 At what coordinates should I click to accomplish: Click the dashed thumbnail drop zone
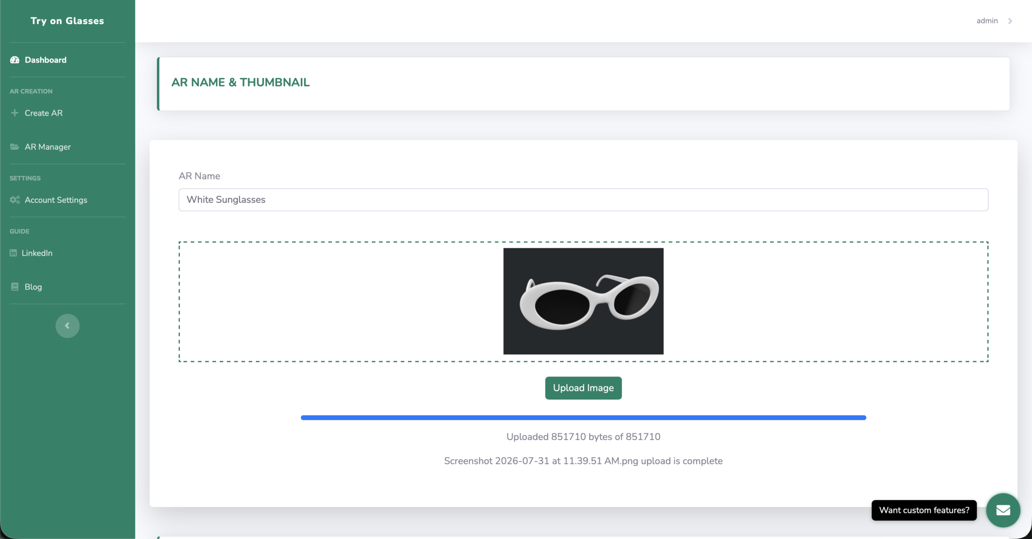click(x=583, y=302)
